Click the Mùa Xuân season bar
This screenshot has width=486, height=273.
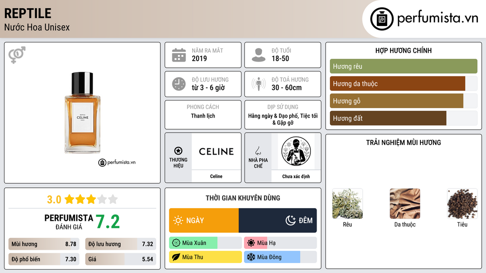pyautogui.click(x=205, y=243)
